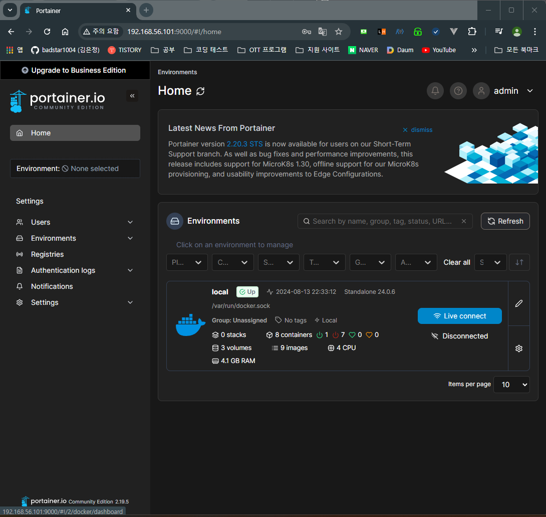Click the translate page icon
The height and width of the screenshot is (517, 546).
tap(323, 32)
